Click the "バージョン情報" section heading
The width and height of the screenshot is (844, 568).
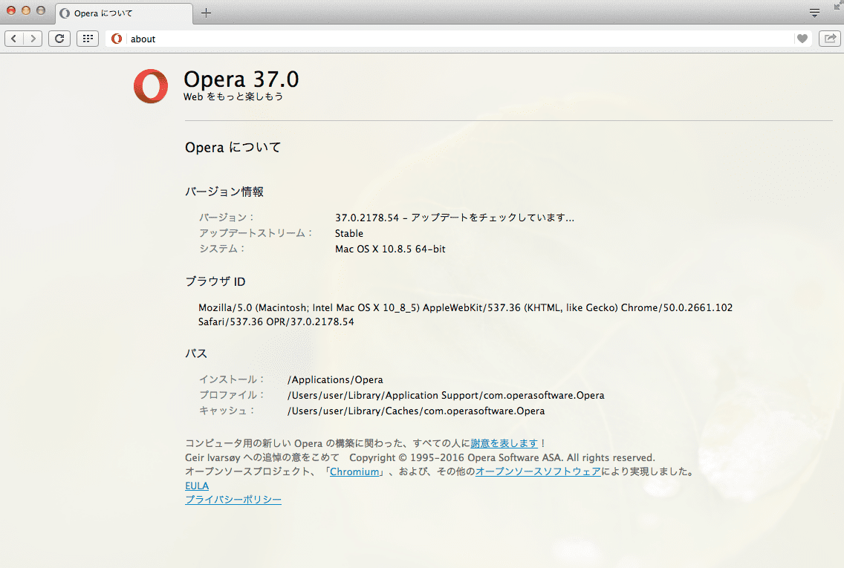(224, 192)
